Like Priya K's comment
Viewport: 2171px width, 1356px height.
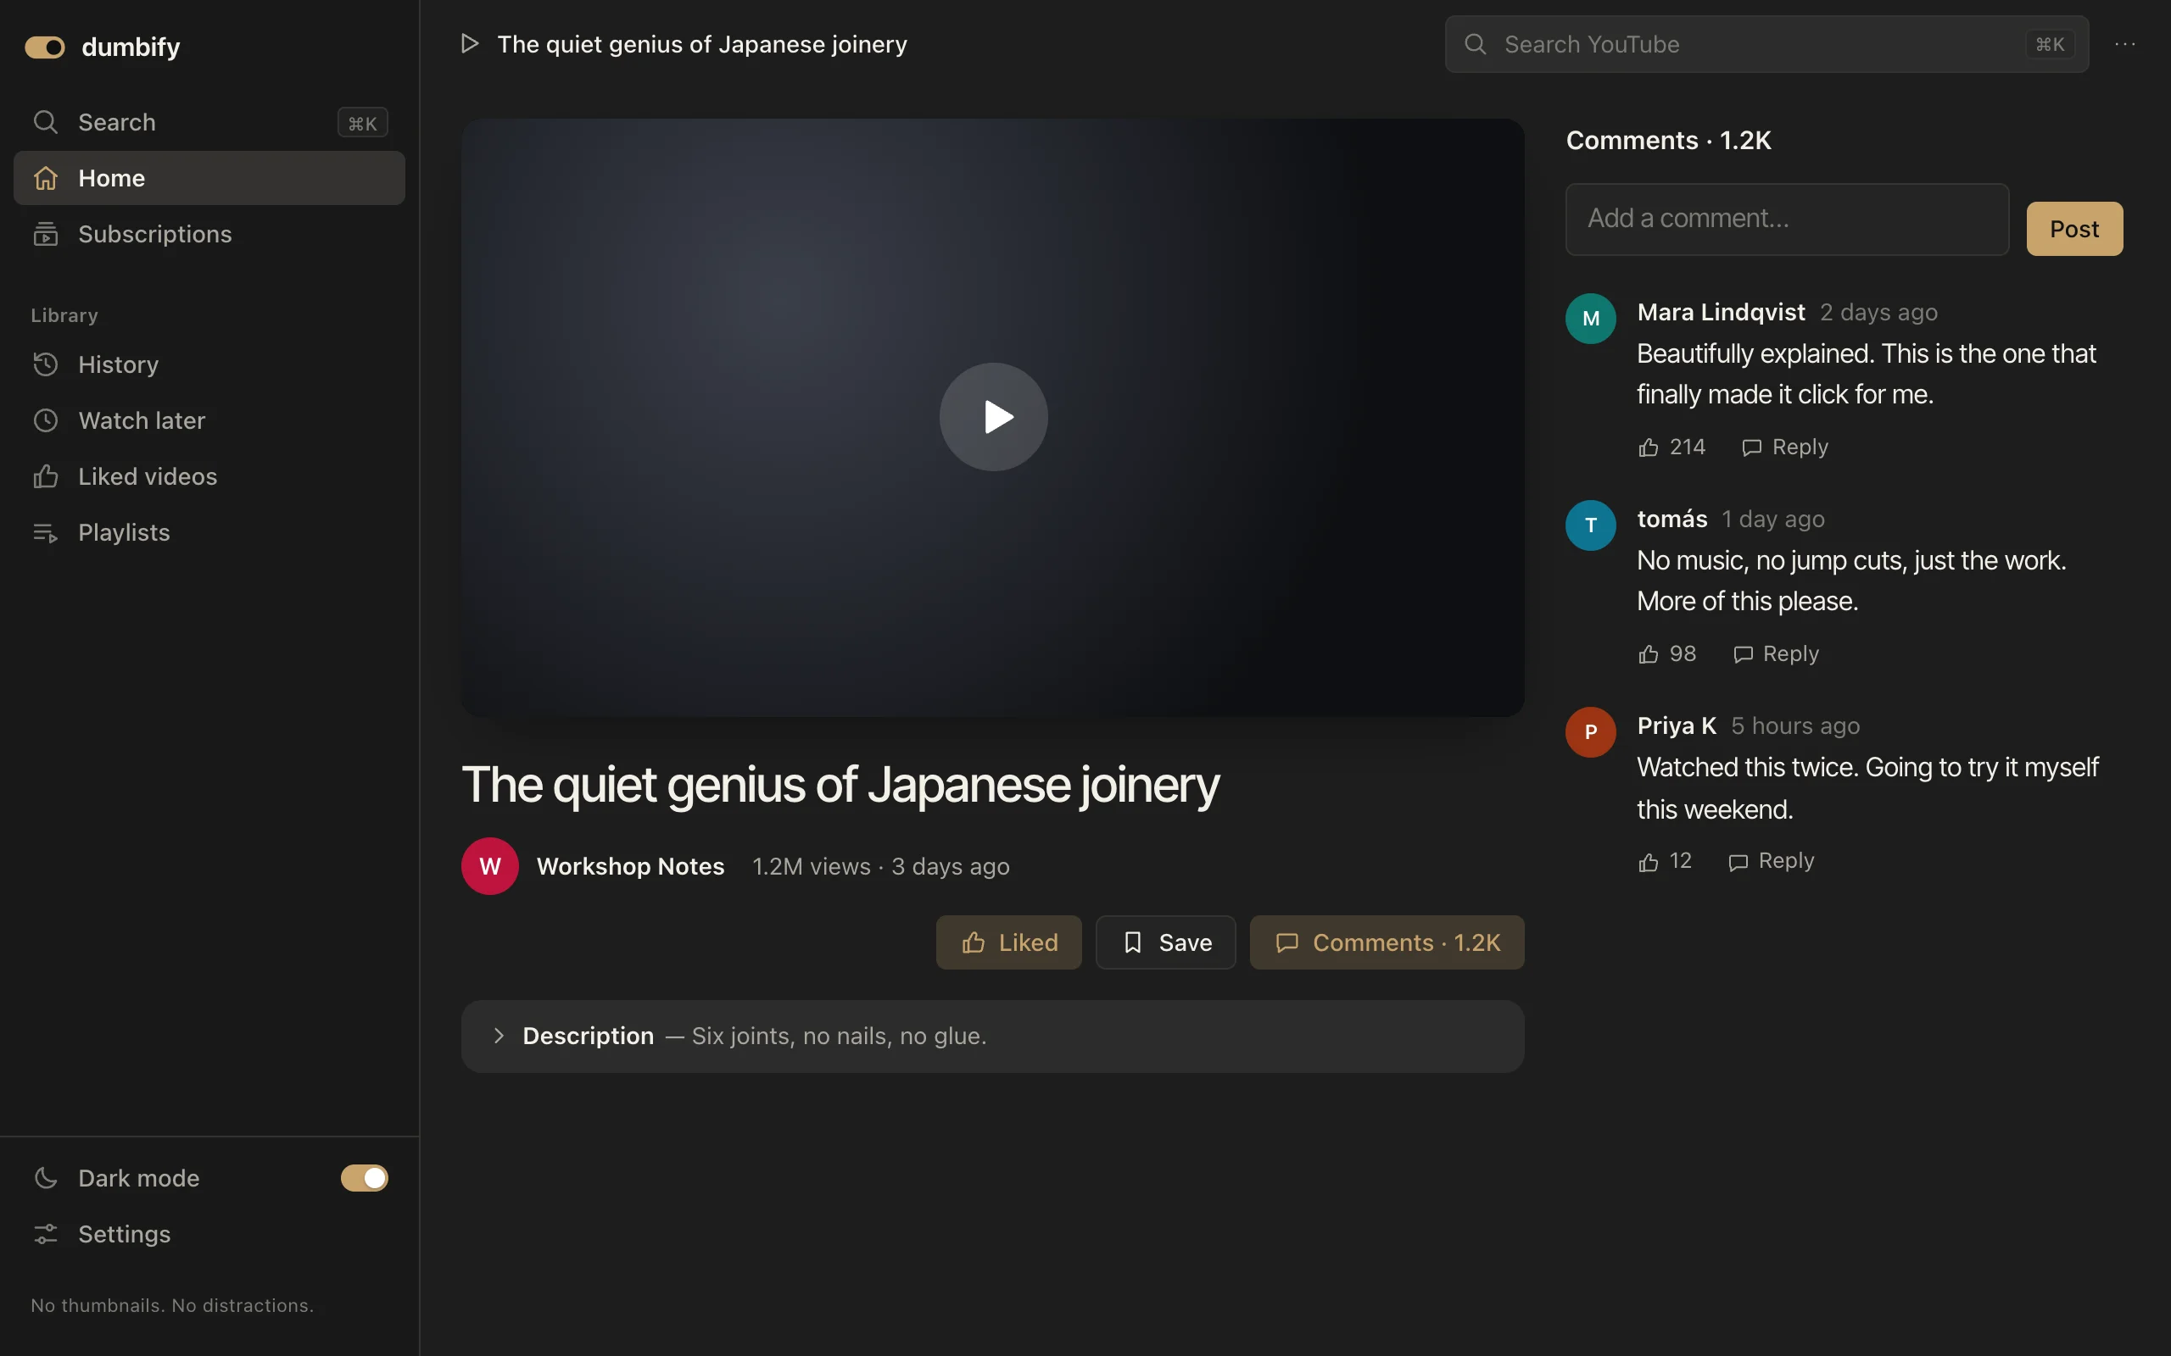(1665, 861)
